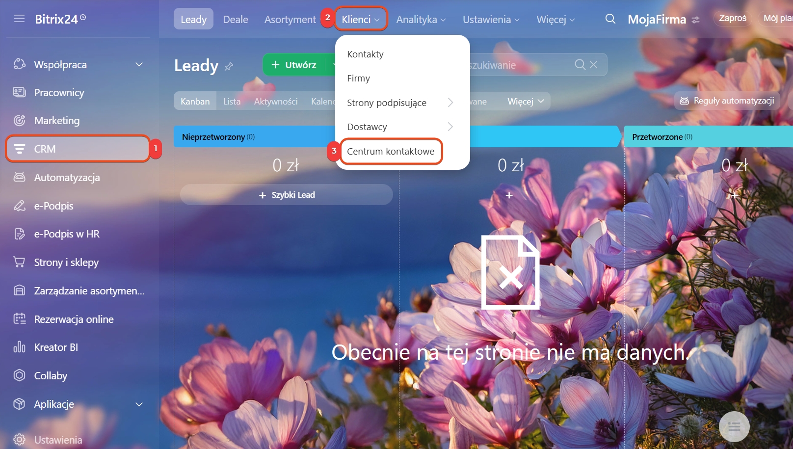Viewport: 793px width, 449px height.
Task: Click the search input field
Action: click(520, 65)
